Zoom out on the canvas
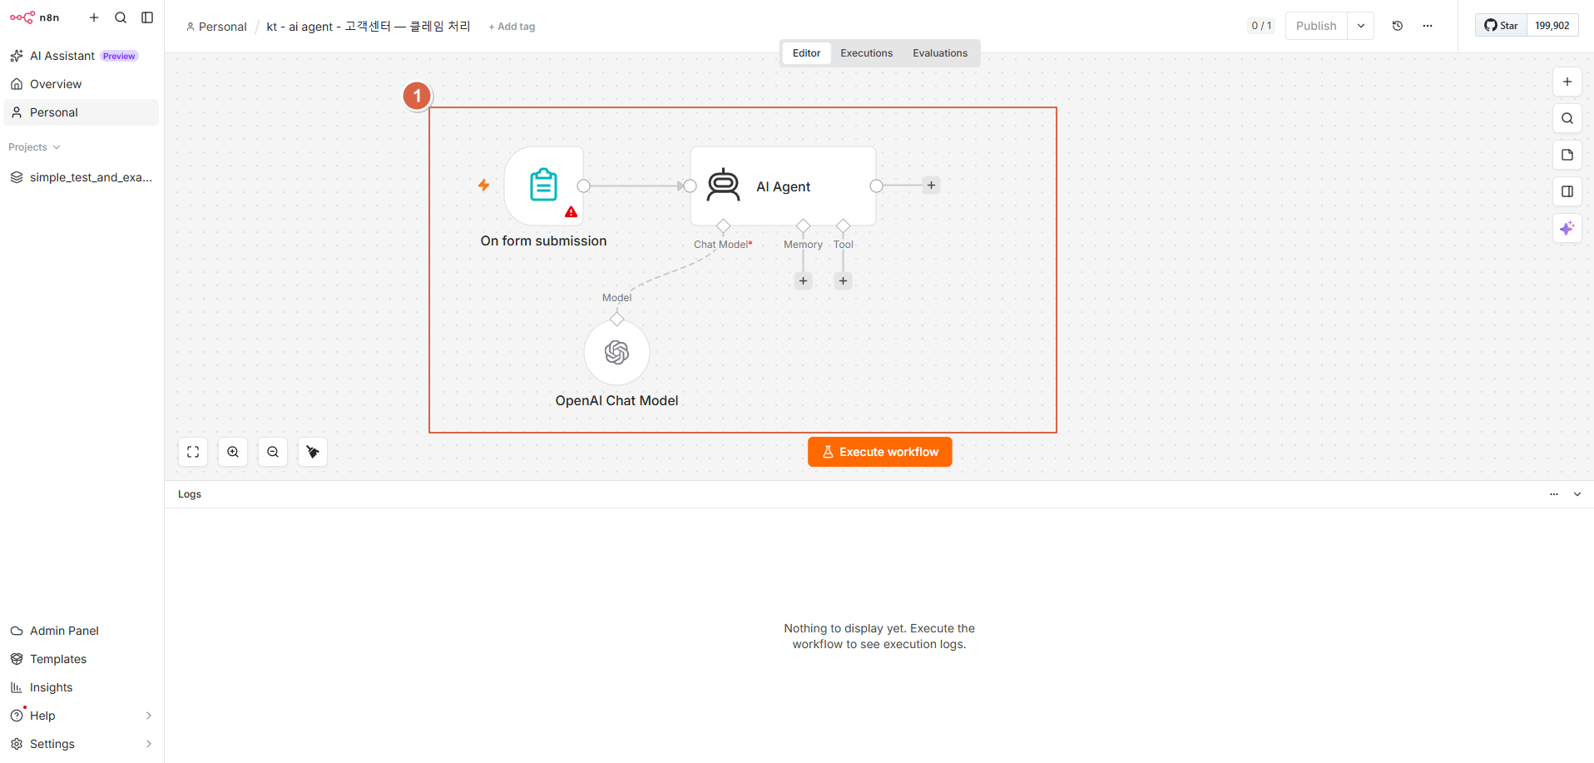Viewport: 1594px width, 763px height. tap(273, 452)
